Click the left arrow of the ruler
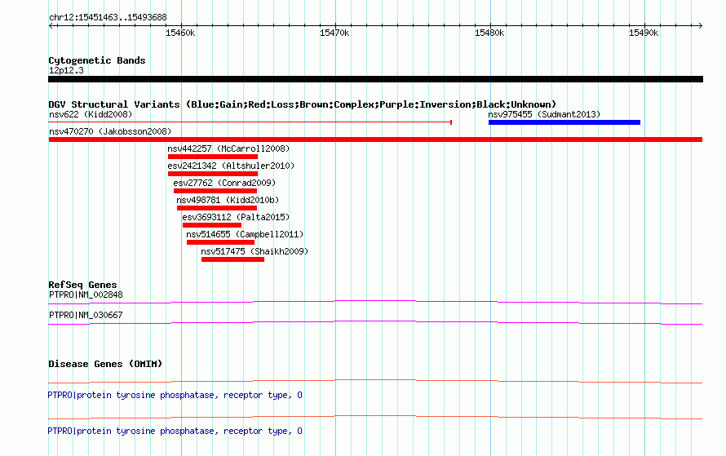Screen dimensions: 726x456 [51, 25]
